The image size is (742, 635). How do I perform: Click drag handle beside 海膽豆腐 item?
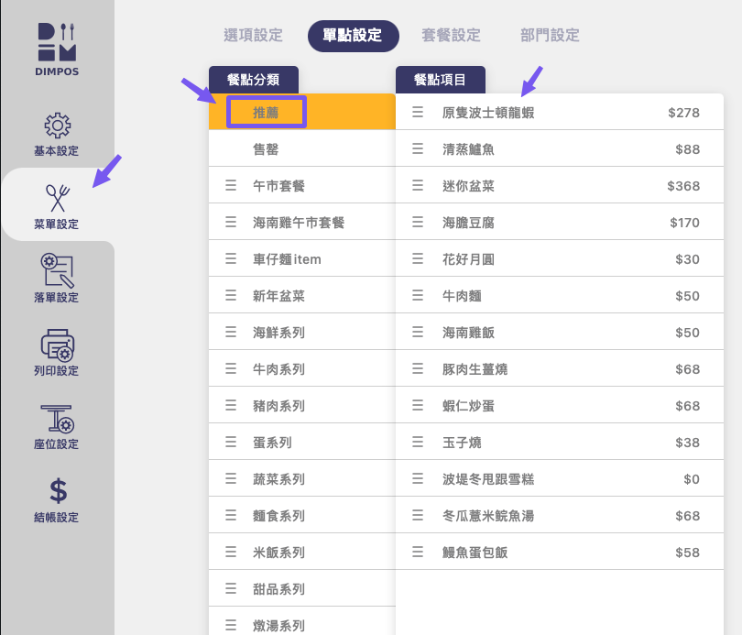[418, 223]
